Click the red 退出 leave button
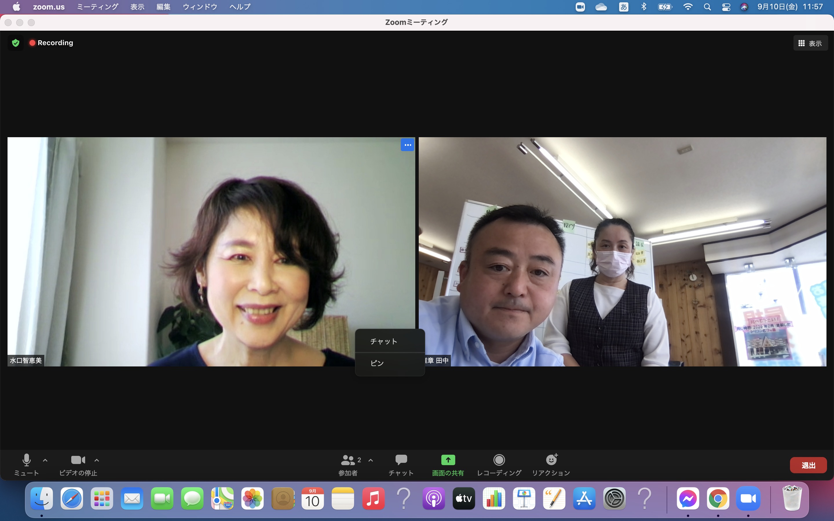 tap(808, 465)
